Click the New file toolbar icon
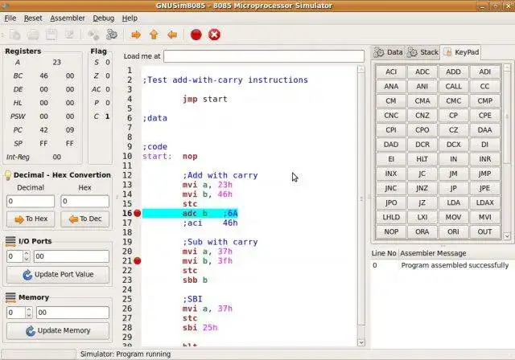This screenshot has width=515, height=360. point(14,35)
